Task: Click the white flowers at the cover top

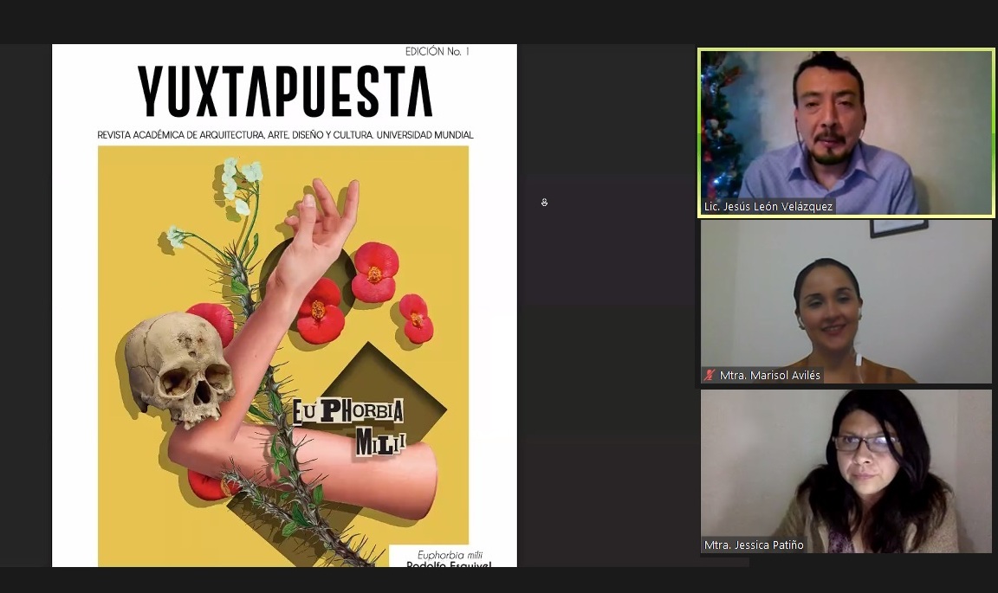Action: coord(238,182)
